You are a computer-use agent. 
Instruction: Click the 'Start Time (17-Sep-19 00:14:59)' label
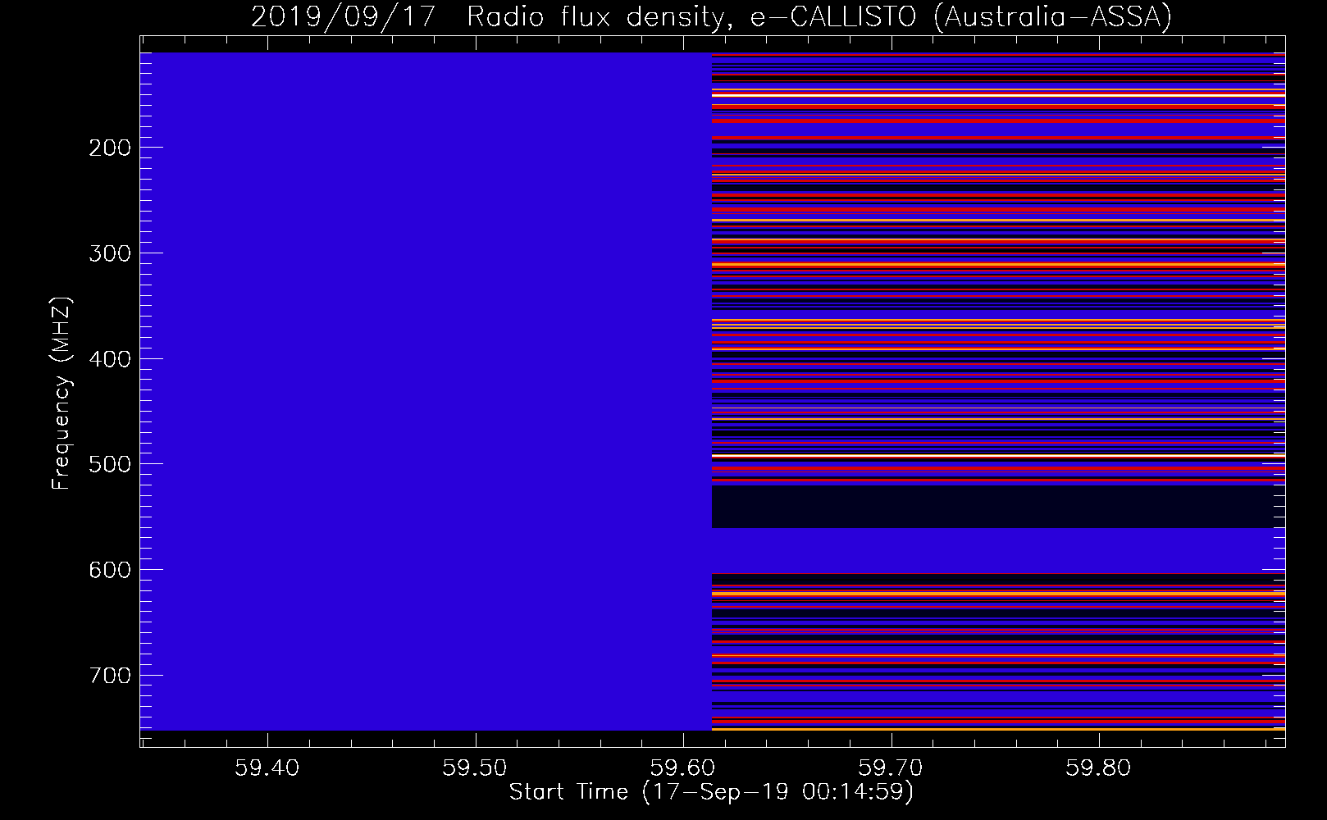point(711,792)
